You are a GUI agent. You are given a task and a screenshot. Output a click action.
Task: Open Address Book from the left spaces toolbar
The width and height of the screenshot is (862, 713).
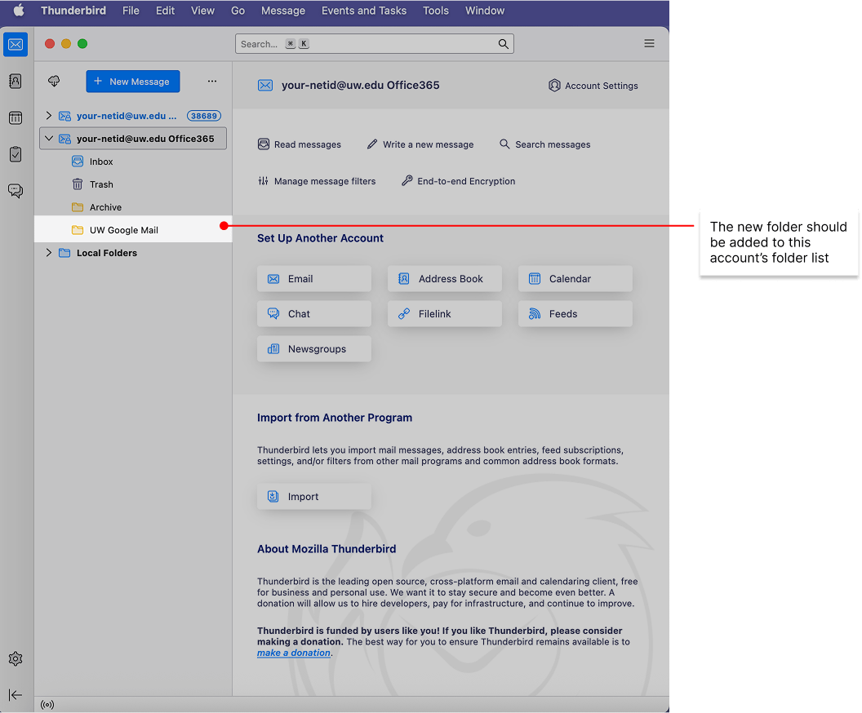15,82
